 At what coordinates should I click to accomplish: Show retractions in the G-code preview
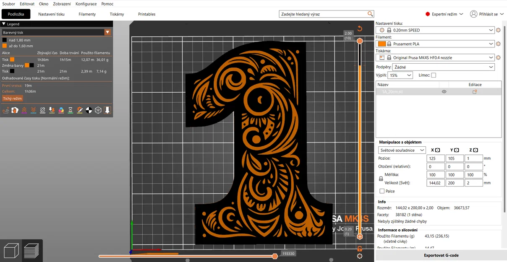24,110
